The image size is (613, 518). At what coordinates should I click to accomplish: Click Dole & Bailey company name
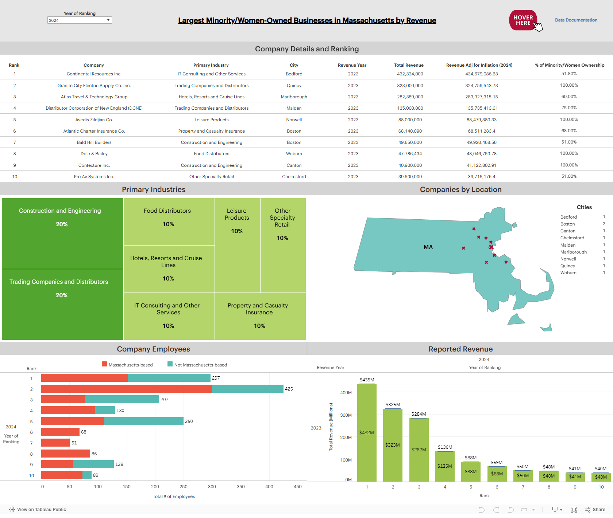tap(94, 154)
